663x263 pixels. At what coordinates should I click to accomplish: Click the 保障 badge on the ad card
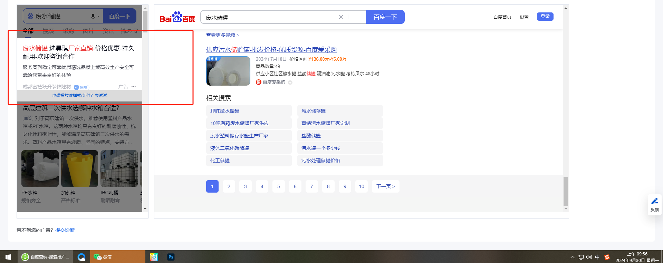pos(81,87)
